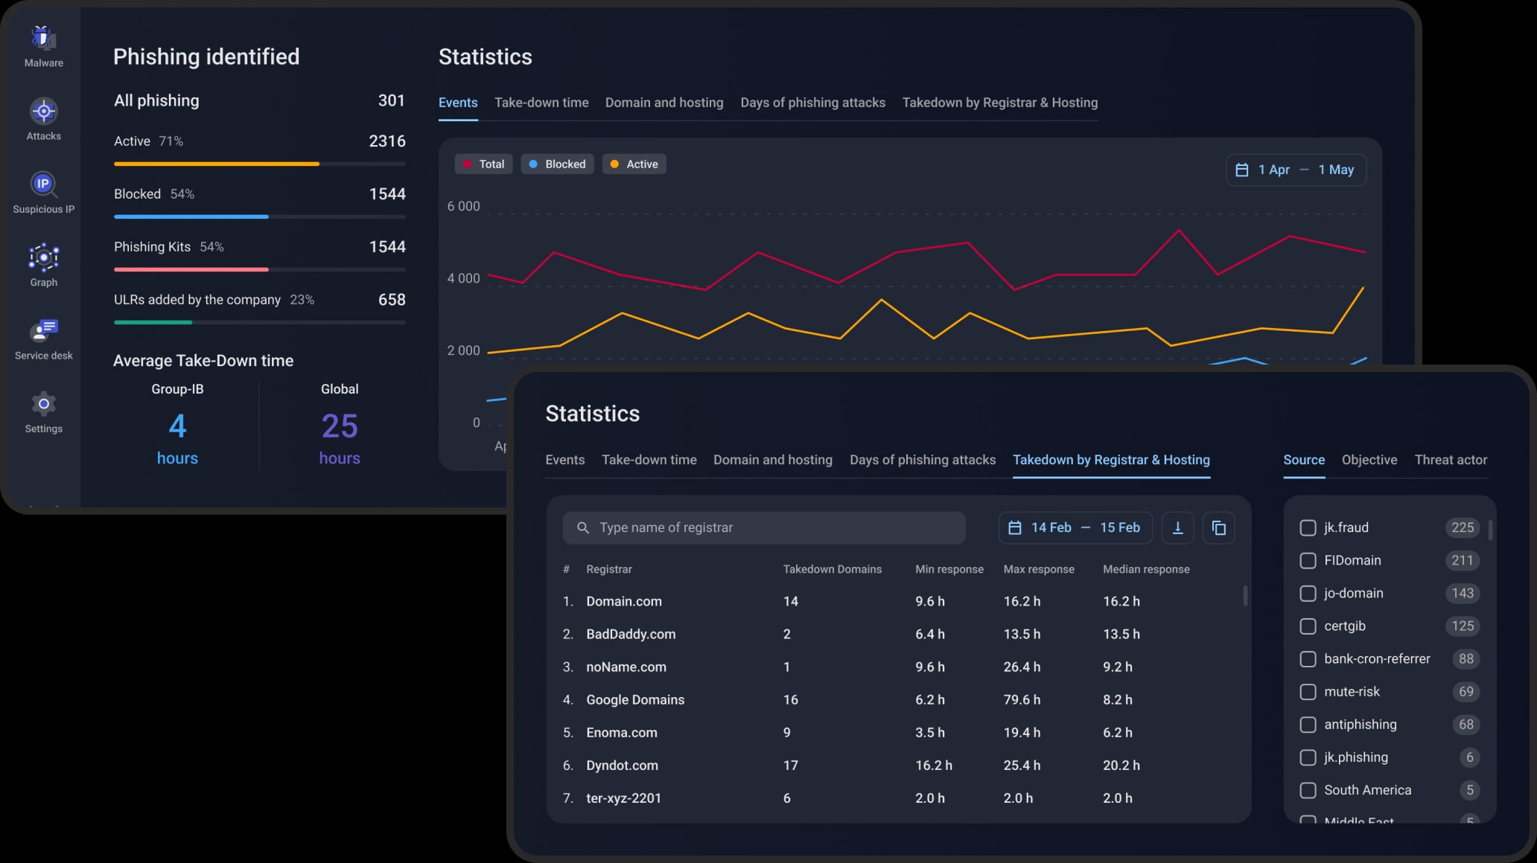Open the 1 Apr – 1 May date picker
Viewport: 1537px width, 863px height.
[1296, 170]
